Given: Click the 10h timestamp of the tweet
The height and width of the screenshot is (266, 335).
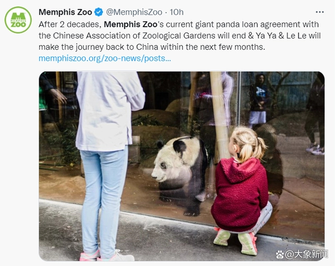Looking at the screenshot, I should [x=176, y=12].
